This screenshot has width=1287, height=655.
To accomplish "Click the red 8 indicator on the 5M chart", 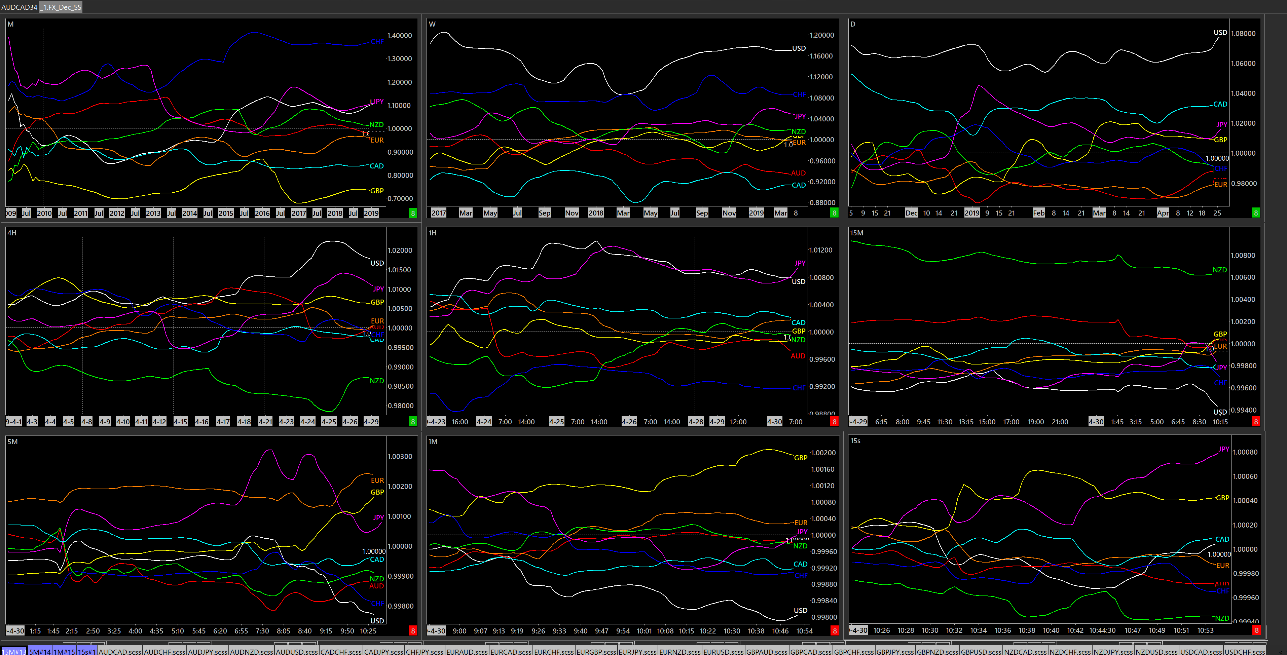I will click(x=413, y=631).
